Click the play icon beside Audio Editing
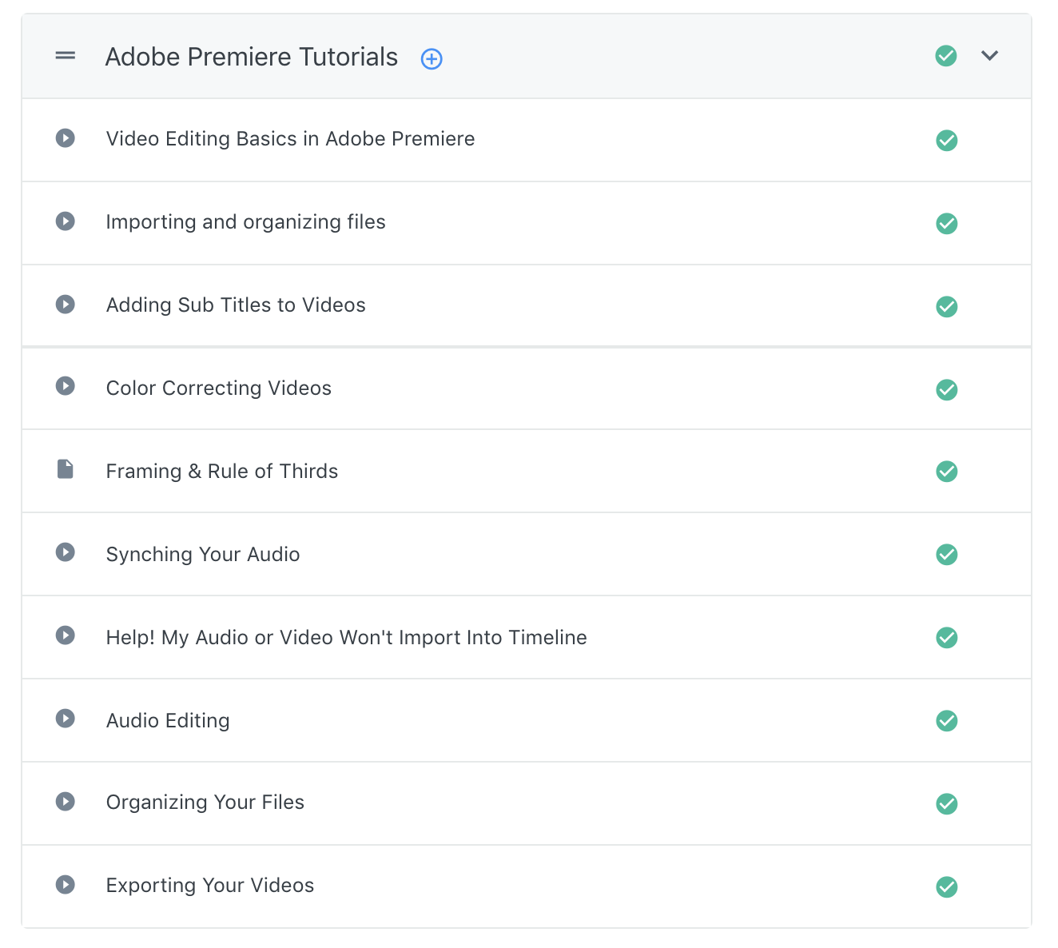This screenshot has width=1058, height=948. pos(66,719)
